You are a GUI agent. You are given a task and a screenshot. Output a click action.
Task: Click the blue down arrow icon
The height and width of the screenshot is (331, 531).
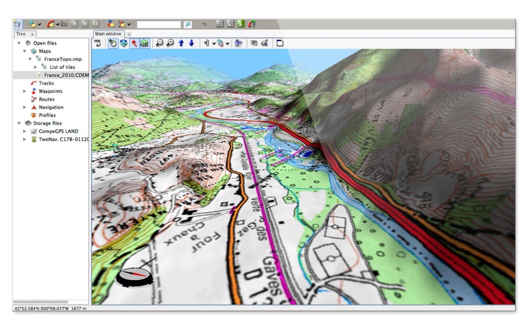191,43
